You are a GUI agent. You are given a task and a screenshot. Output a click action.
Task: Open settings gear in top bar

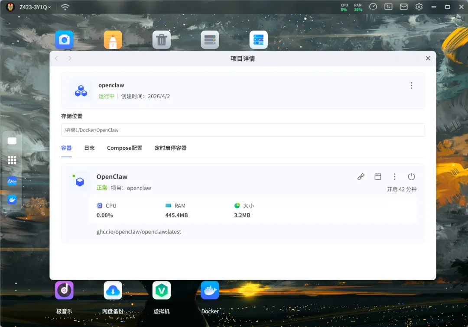(x=419, y=6)
